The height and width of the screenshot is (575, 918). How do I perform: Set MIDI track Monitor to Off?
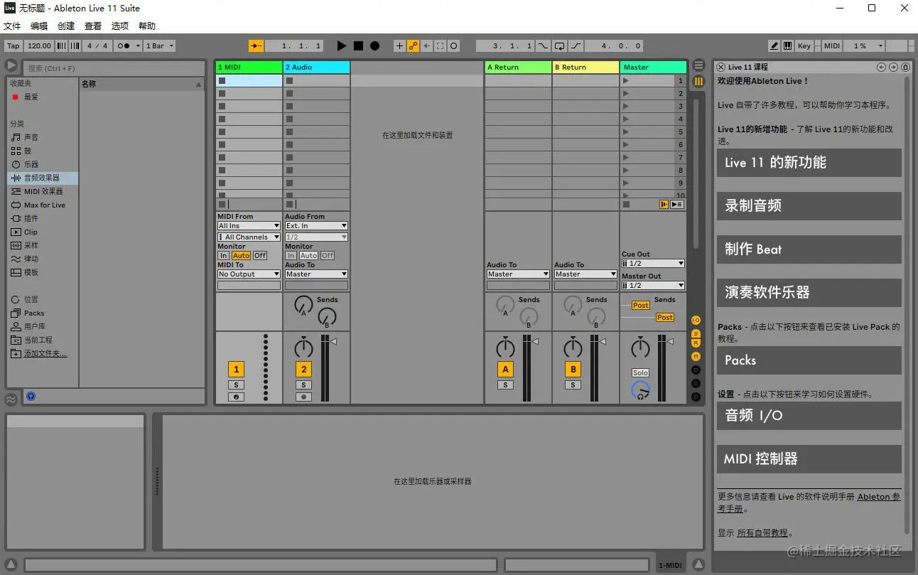[x=260, y=256]
